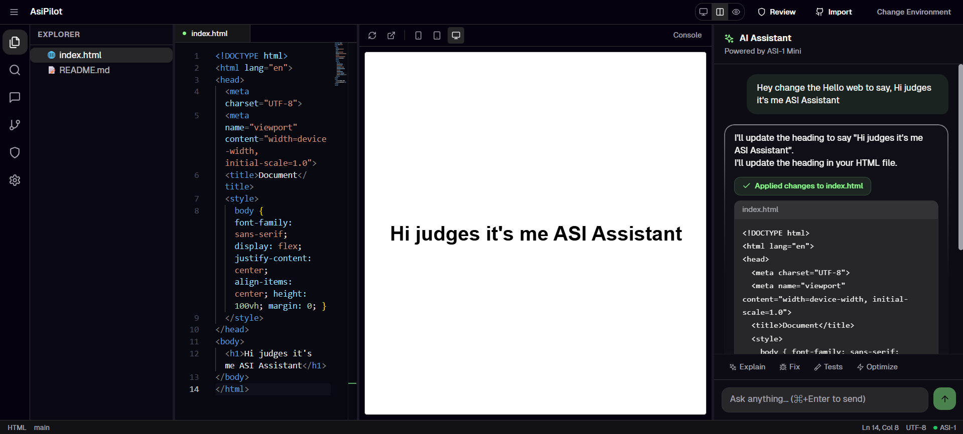Image resolution: width=963 pixels, height=434 pixels.
Task: Click the Powered by ASI-1 Mini subtitle
Action: pos(763,51)
